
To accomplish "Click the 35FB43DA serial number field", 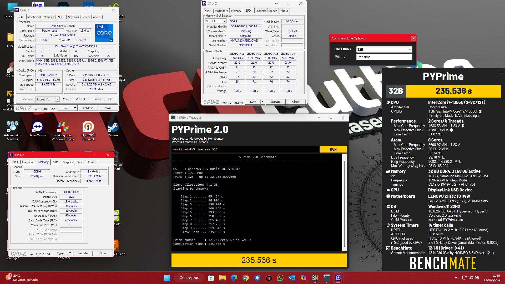I will [x=245, y=45].
